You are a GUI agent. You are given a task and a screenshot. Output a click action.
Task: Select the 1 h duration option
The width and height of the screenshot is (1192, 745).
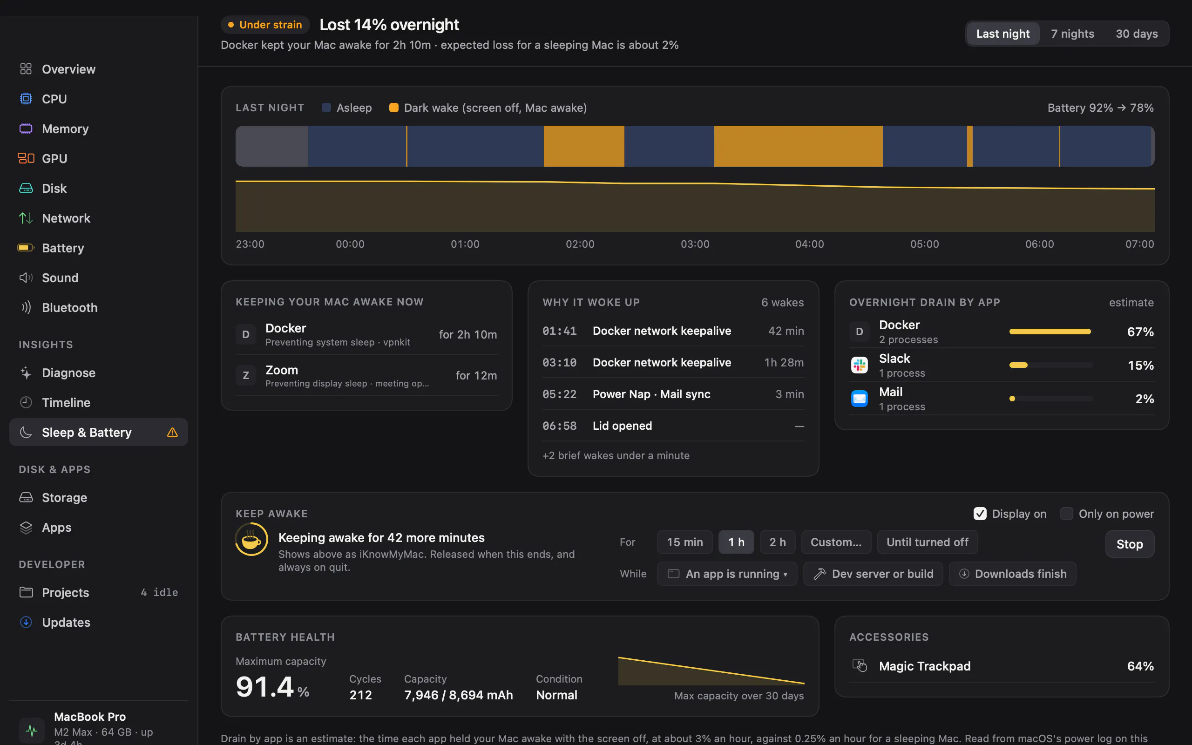click(736, 542)
